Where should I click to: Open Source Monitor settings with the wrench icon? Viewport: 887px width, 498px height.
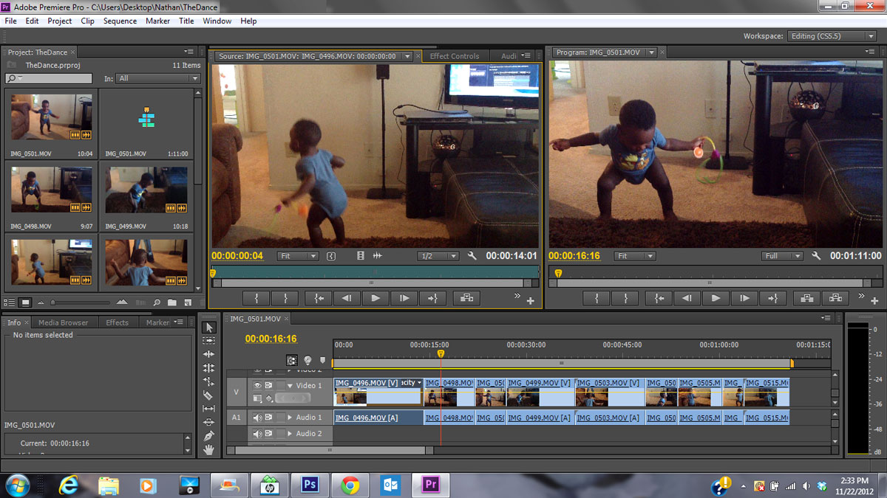click(x=472, y=256)
